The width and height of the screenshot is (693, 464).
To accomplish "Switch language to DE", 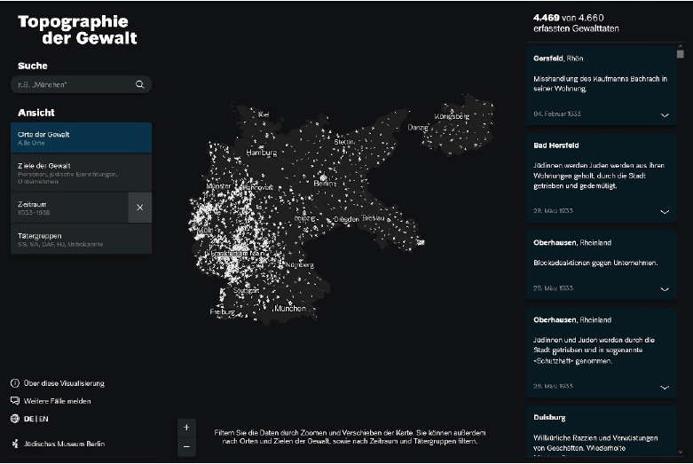I will pyautogui.click(x=28, y=419).
